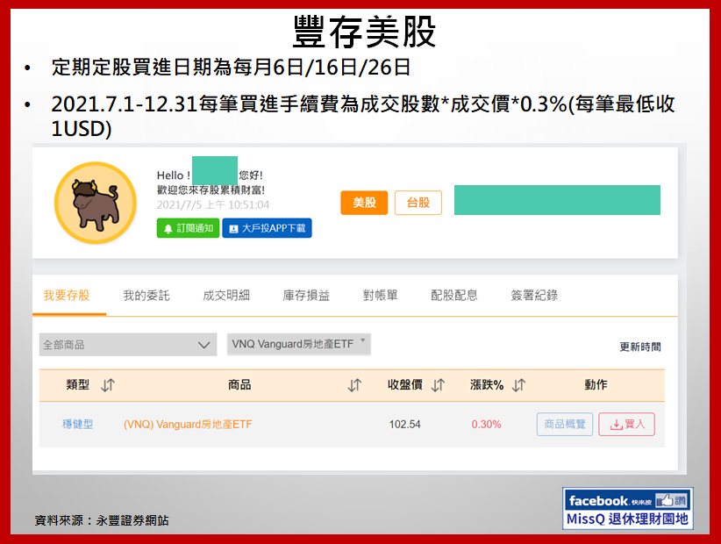
Task: Open the 全部商品 category dropdown
Action: [128, 345]
